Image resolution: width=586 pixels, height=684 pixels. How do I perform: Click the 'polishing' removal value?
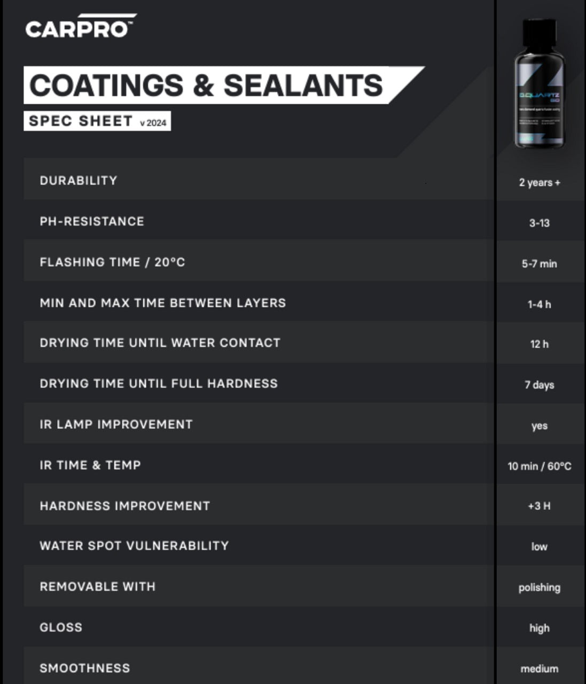[540, 588]
